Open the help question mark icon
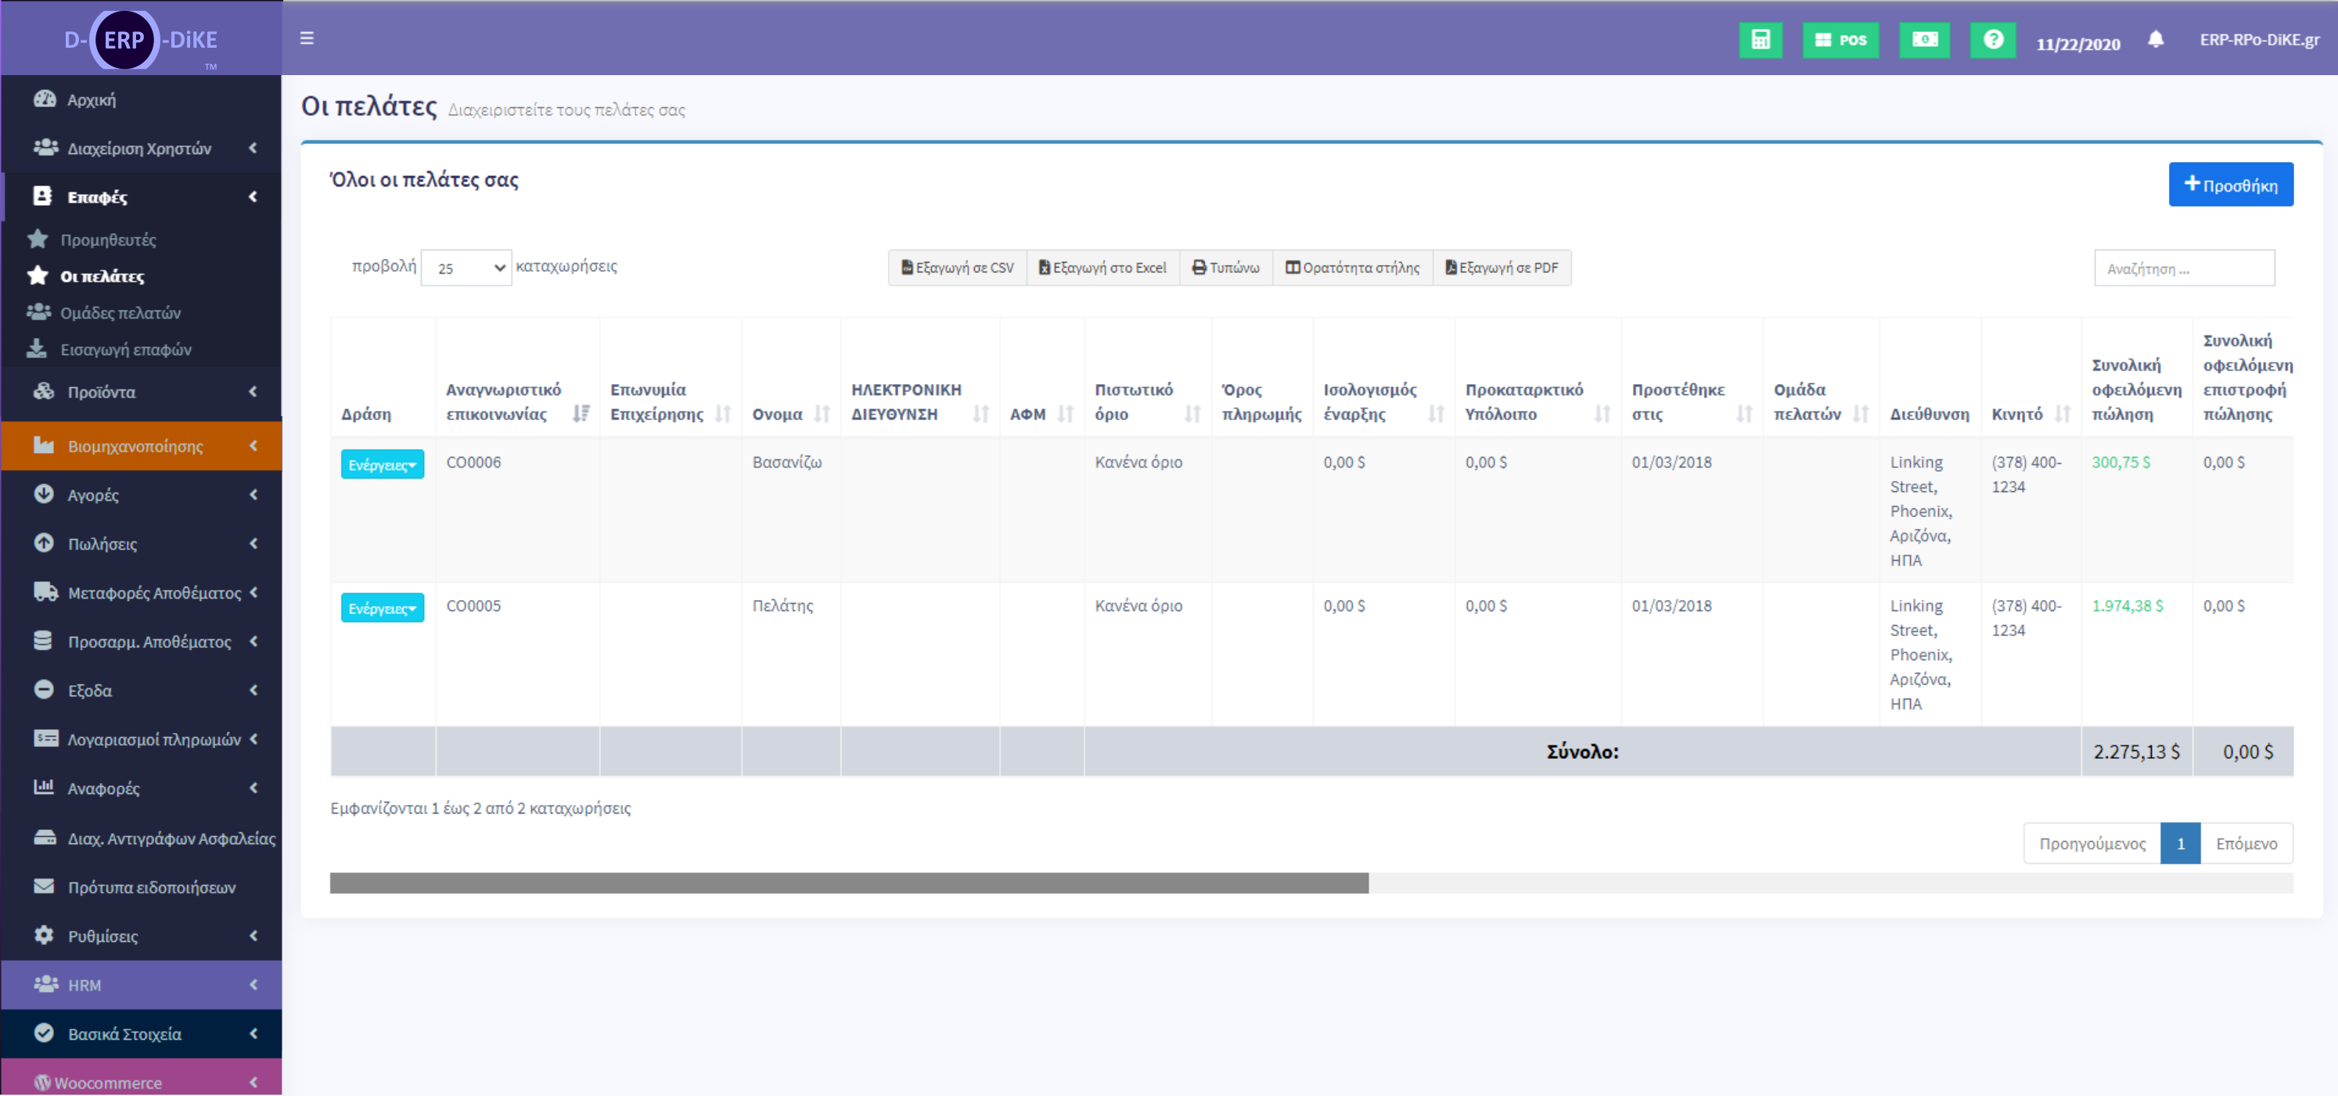This screenshot has width=2338, height=1096. 1992,40
